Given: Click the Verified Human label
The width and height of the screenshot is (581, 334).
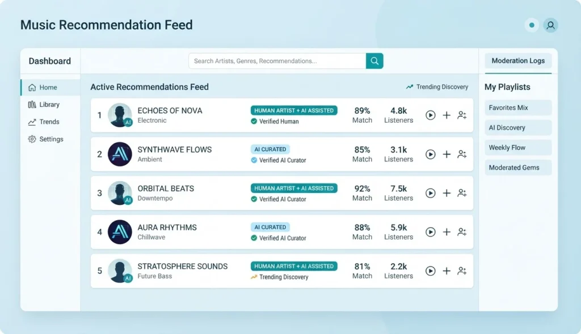Looking at the screenshot, I should (x=279, y=121).
